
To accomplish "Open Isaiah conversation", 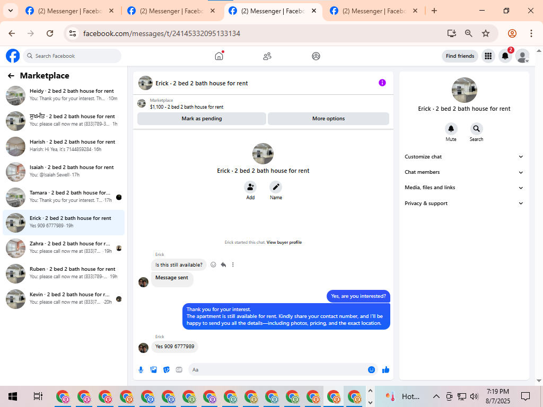I will (64, 171).
